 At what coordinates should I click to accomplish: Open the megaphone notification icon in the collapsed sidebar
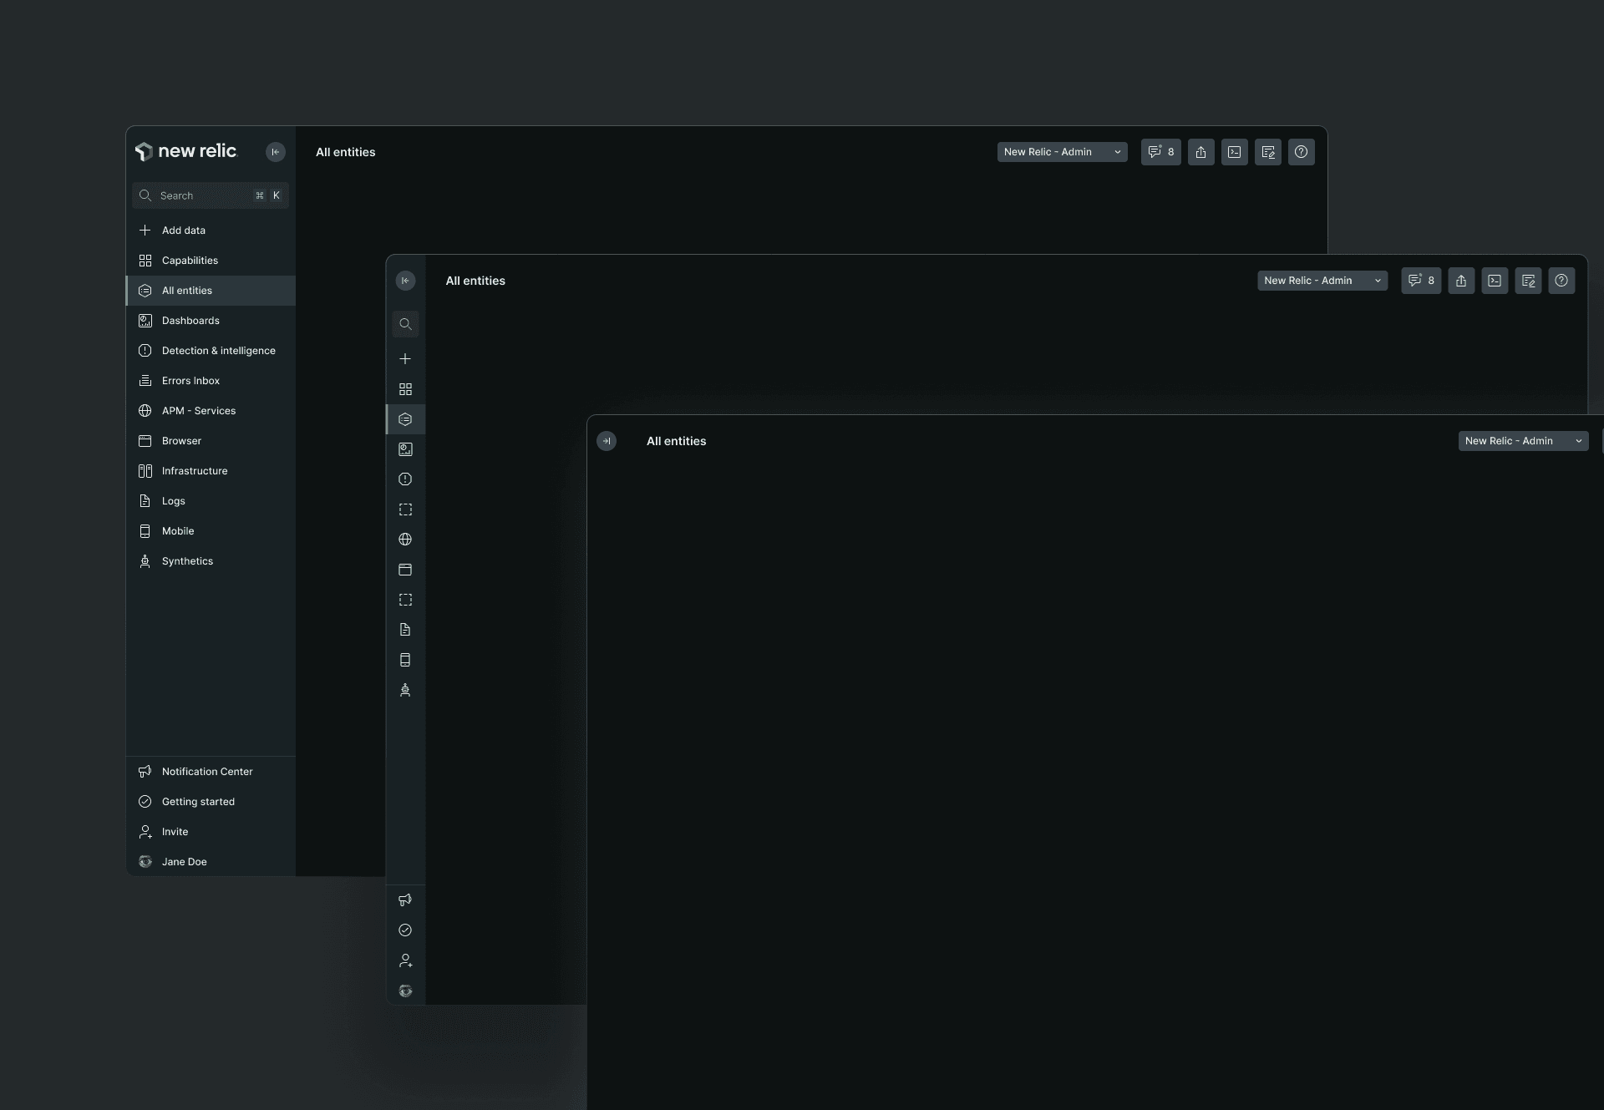tap(405, 900)
